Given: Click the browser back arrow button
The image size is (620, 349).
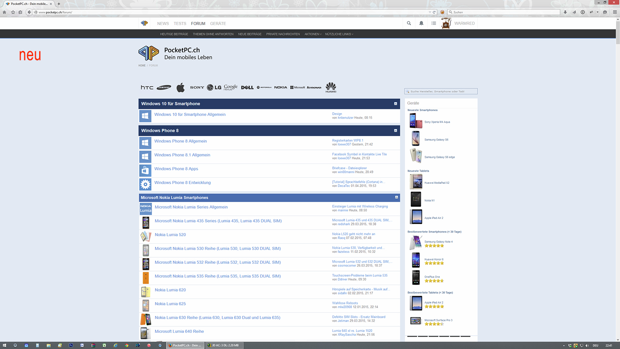Looking at the screenshot, I should [x=29, y=12].
